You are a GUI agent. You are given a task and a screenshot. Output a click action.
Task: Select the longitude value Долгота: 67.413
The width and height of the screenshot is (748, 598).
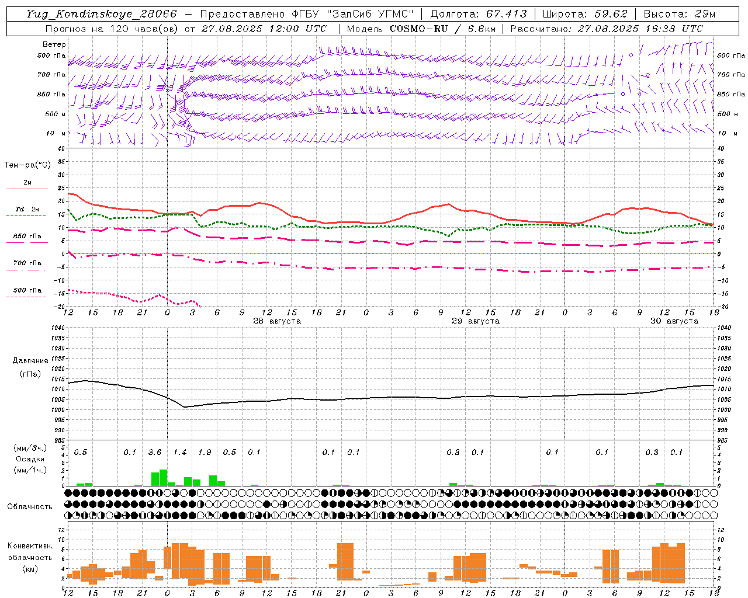pyautogui.click(x=479, y=14)
